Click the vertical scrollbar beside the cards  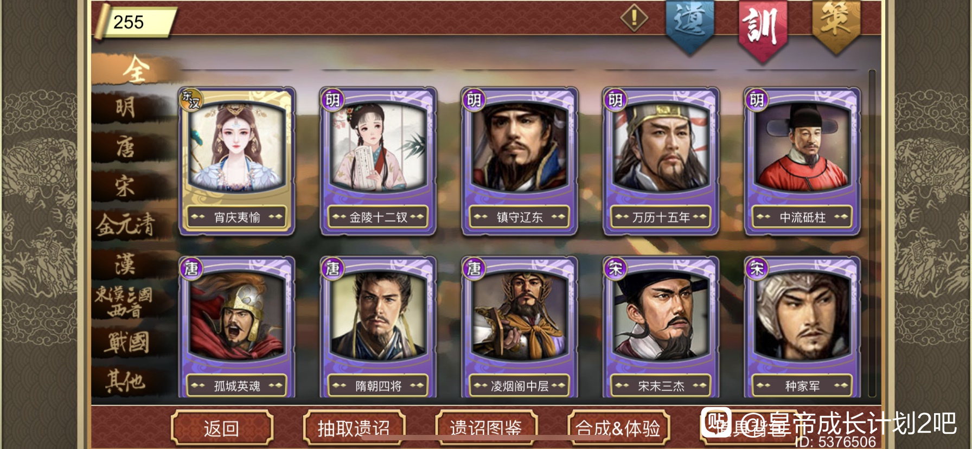pyautogui.click(x=872, y=233)
